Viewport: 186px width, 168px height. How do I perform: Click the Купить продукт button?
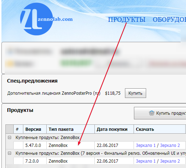(160, 113)
